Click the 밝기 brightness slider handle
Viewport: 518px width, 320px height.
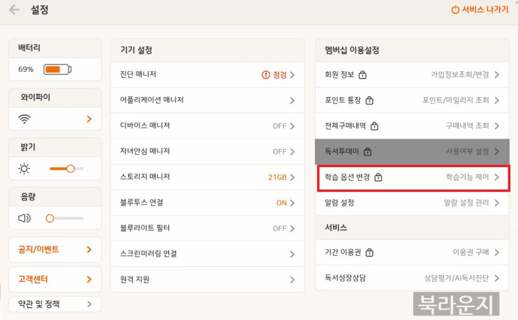tap(71, 168)
